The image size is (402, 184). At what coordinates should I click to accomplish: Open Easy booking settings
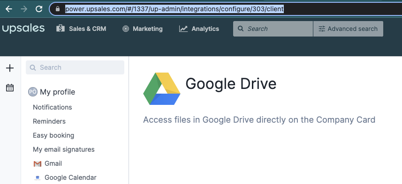coord(53,135)
